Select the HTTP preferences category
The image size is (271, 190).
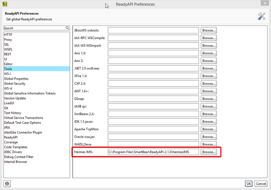pyautogui.click(x=8, y=35)
